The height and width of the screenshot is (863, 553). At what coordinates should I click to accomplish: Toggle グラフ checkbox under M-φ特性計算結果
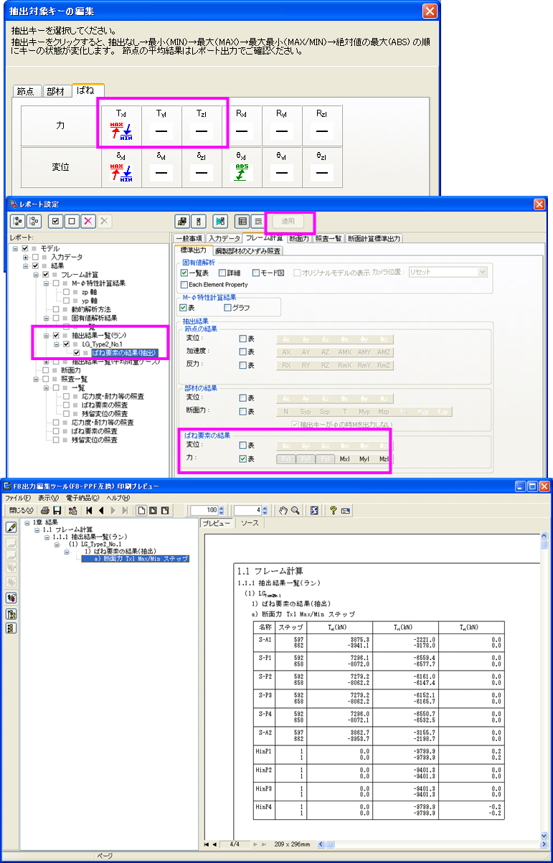(228, 307)
